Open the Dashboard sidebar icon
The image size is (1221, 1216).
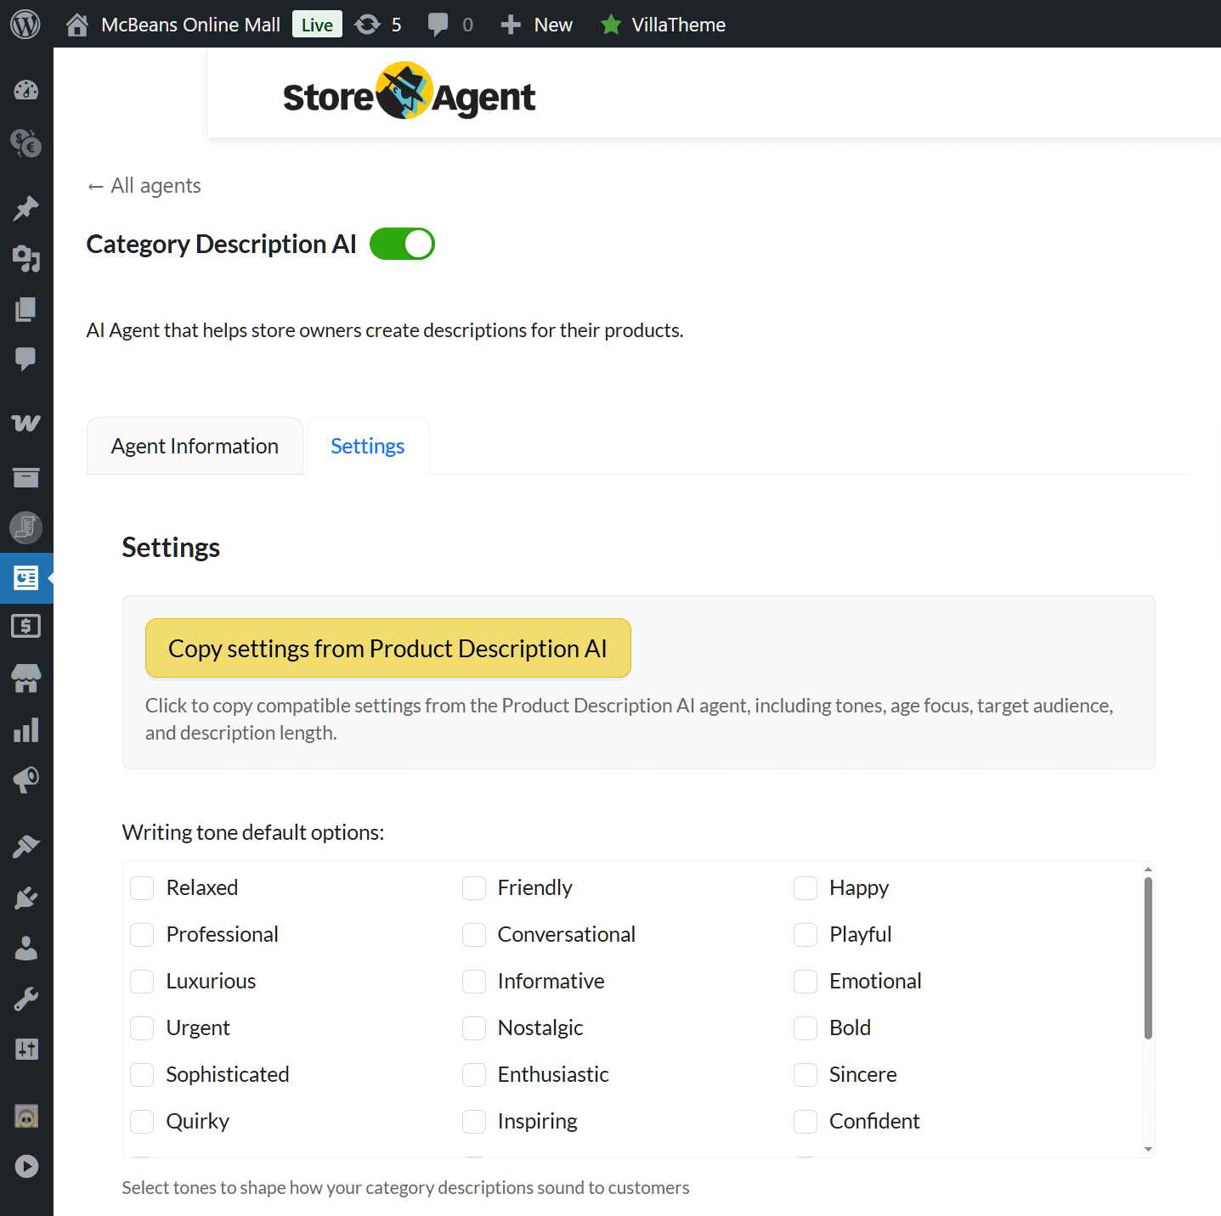pyautogui.click(x=26, y=90)
